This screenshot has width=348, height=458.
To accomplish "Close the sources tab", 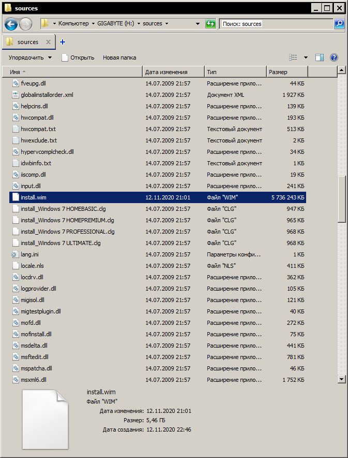I will [x=49, y=42].
